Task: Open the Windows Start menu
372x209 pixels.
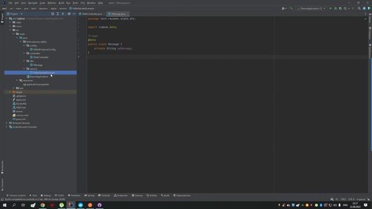Action: 5,205
